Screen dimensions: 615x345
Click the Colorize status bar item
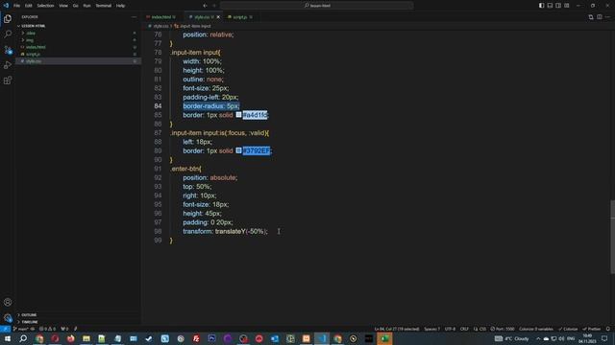click(x=568, y=329)
